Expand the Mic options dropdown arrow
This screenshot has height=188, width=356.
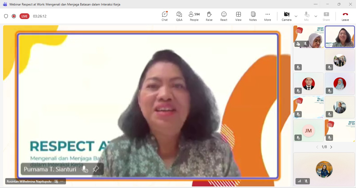pos(316,16)
